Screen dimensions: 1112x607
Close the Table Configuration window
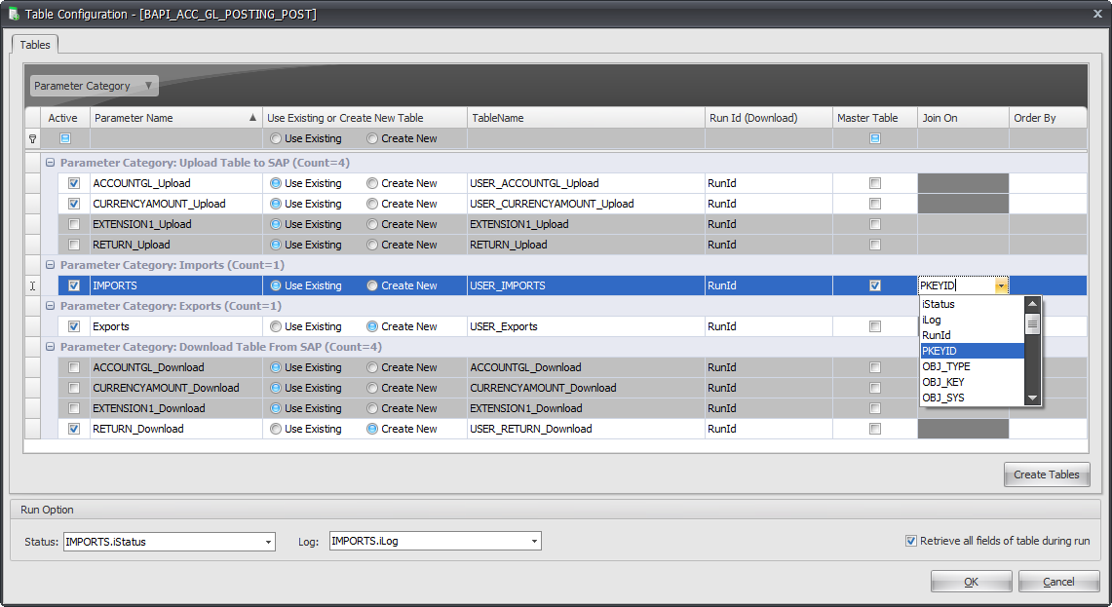click(x=1097, y=14)
